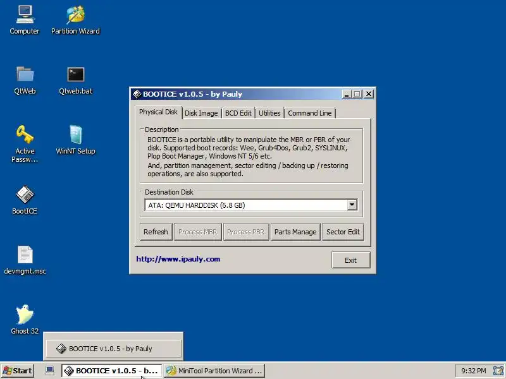
Task: Follow the http://www.ipauly.com link
Action: click(x=178, y=259)
